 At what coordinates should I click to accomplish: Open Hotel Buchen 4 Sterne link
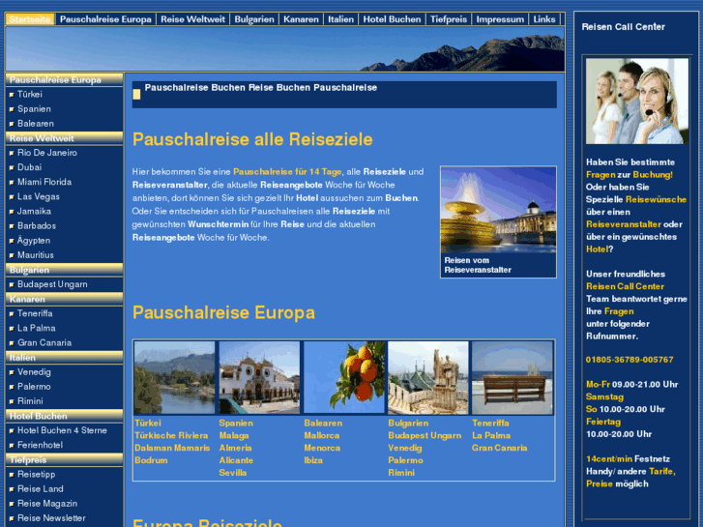pyautogui.click(x=62, y=430)
